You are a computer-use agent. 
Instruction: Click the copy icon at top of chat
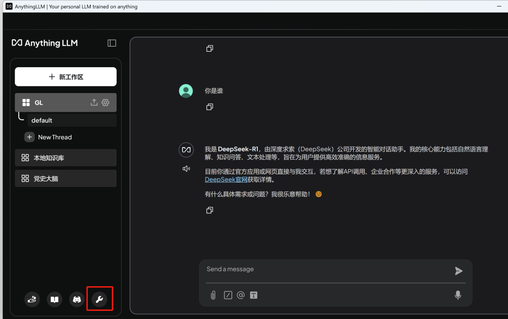click(x=210, y=48)
